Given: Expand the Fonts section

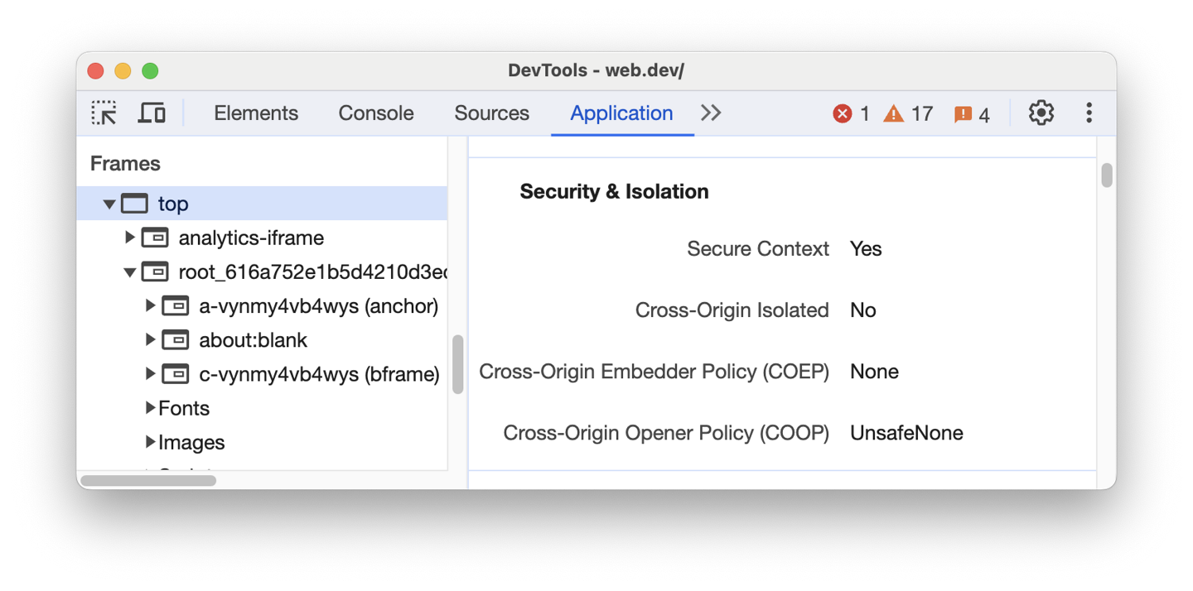Looking at the screenshot, I should (x=151, y=407).
